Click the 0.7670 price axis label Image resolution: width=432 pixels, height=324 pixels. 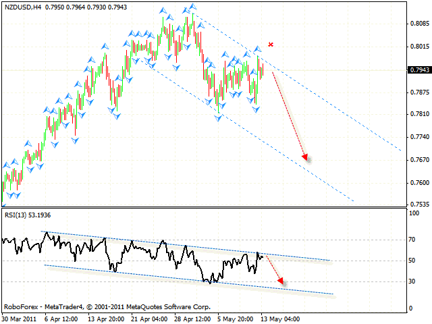[418, 160]
